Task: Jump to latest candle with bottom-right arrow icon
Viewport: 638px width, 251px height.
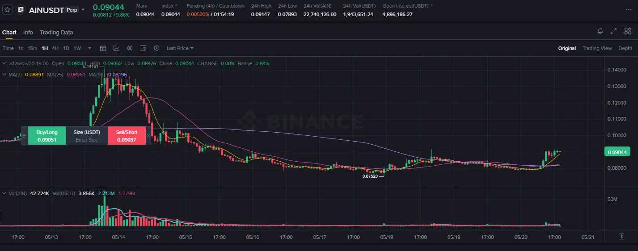Action: (x=621, y=237)
